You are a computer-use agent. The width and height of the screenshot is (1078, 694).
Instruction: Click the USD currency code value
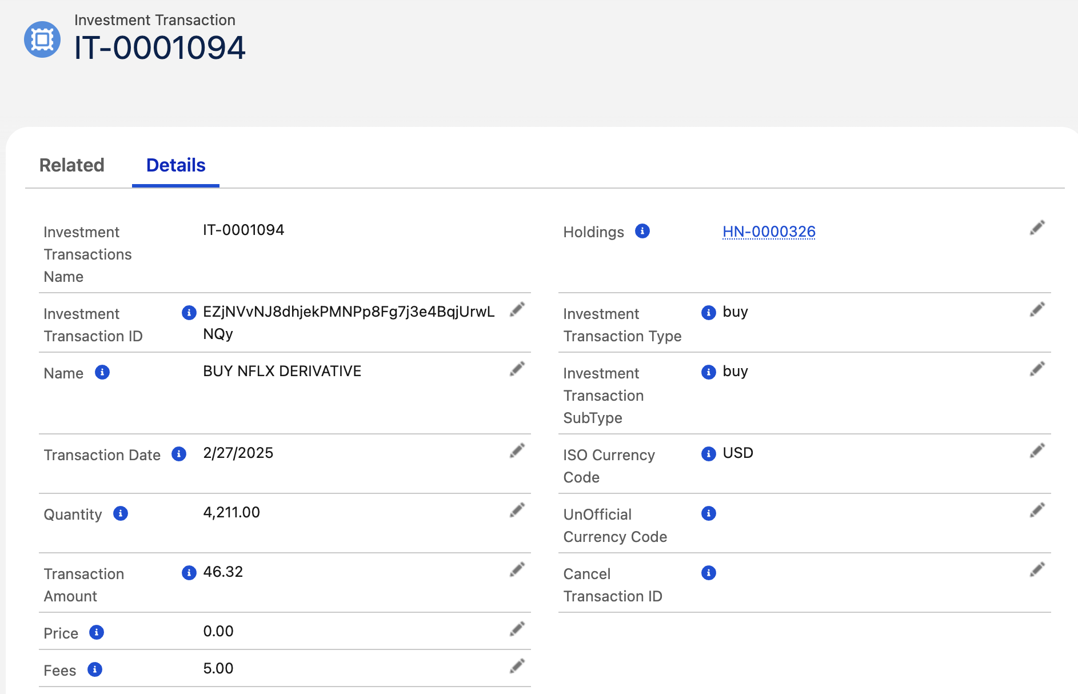[x=738, y=453]
